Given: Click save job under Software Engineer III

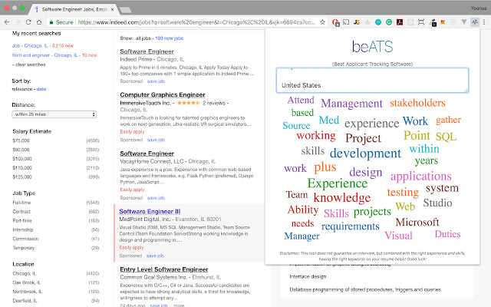Looking at the screenshot, I should coord(155,256).
